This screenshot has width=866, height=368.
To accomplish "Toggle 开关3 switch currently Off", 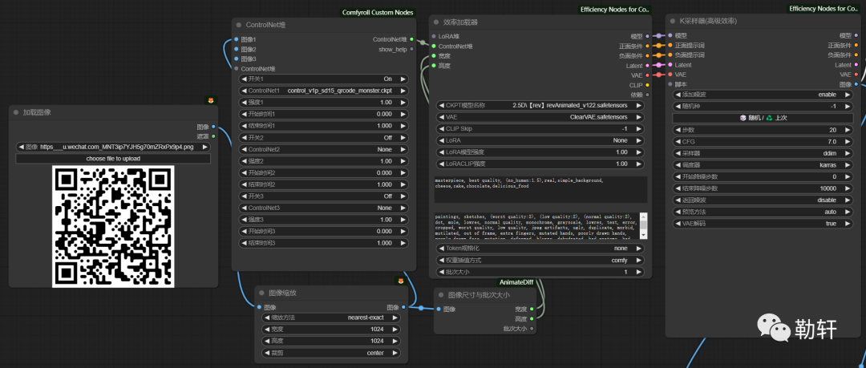I will (x=324, y=196).
